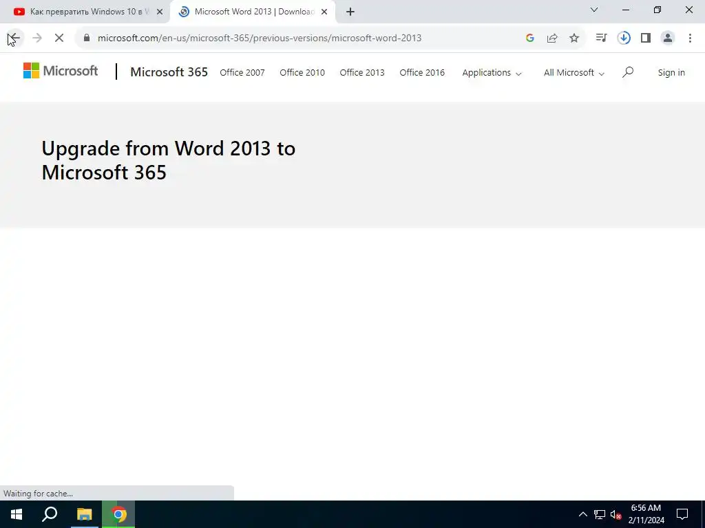Open the notification center icon
This screenshot has height=528, width=705.
pyautogui.click(x=682, y=514)
